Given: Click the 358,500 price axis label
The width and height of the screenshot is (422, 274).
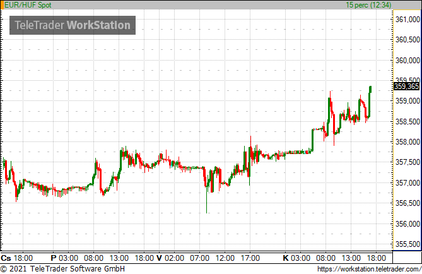Looking at the screenshot, I should [x=407, y=121].
